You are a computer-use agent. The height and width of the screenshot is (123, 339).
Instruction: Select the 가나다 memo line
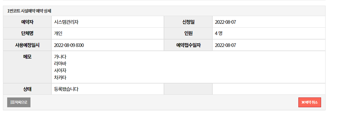pyautogui.click(x=60, y=57)
